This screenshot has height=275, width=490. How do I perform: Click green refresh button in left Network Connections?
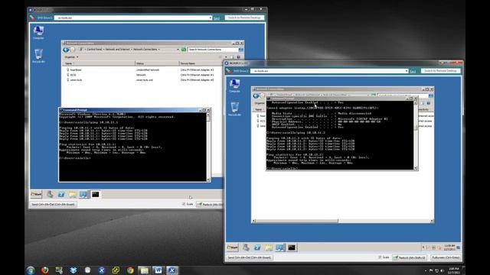pos(184,50)
